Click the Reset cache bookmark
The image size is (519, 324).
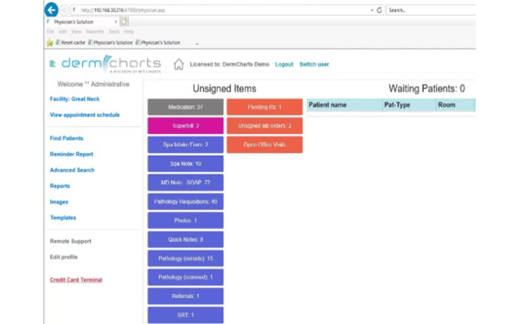pos(70,42)
